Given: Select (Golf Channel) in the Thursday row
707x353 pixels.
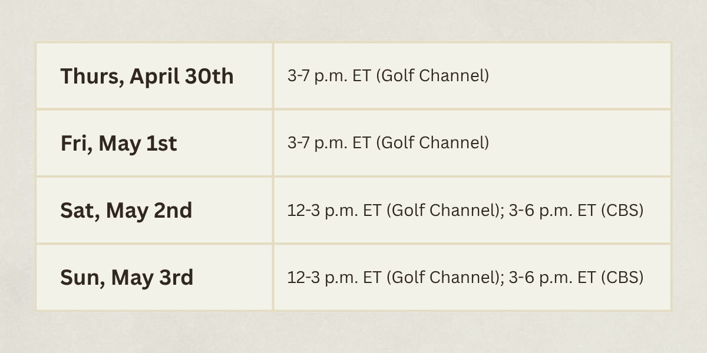Looking at the screenshot, I should pyautogui.click(x=431, y=76).
